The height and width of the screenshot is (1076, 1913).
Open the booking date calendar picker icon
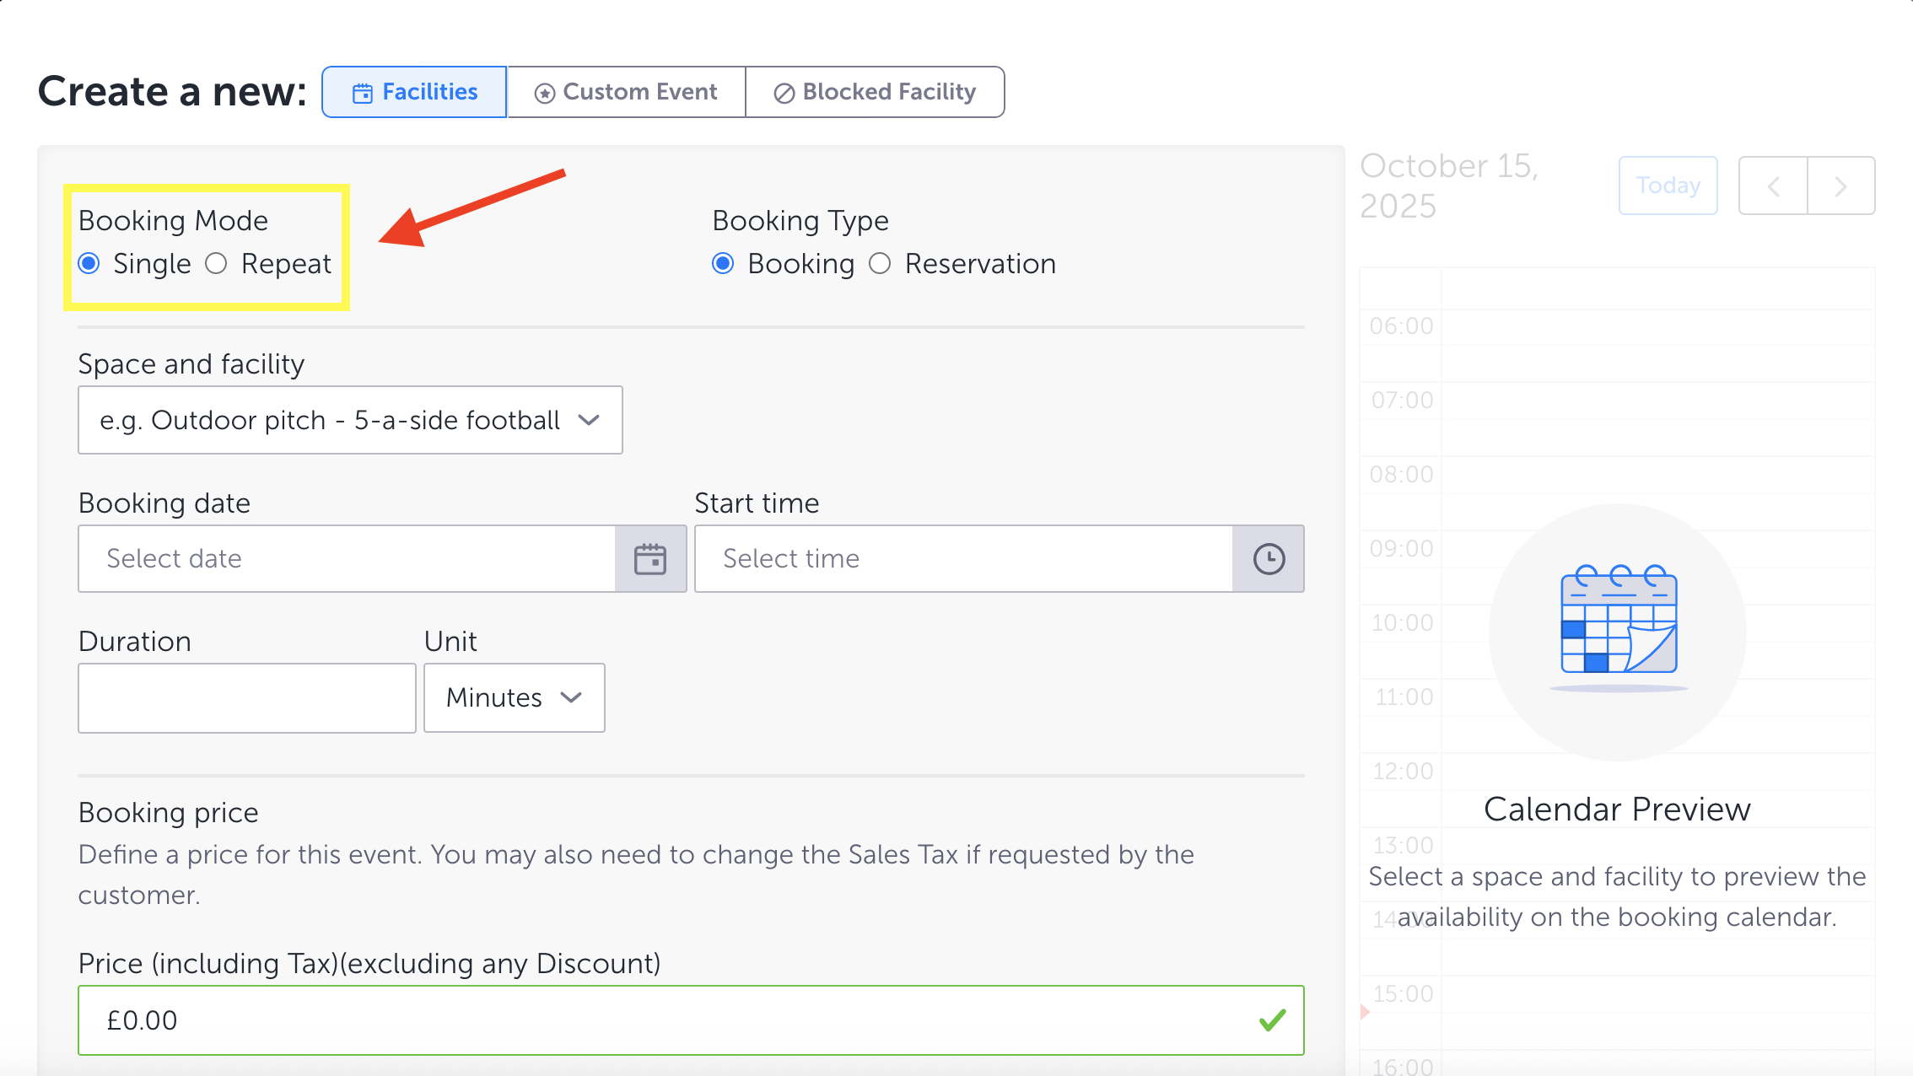coord(650,559)
